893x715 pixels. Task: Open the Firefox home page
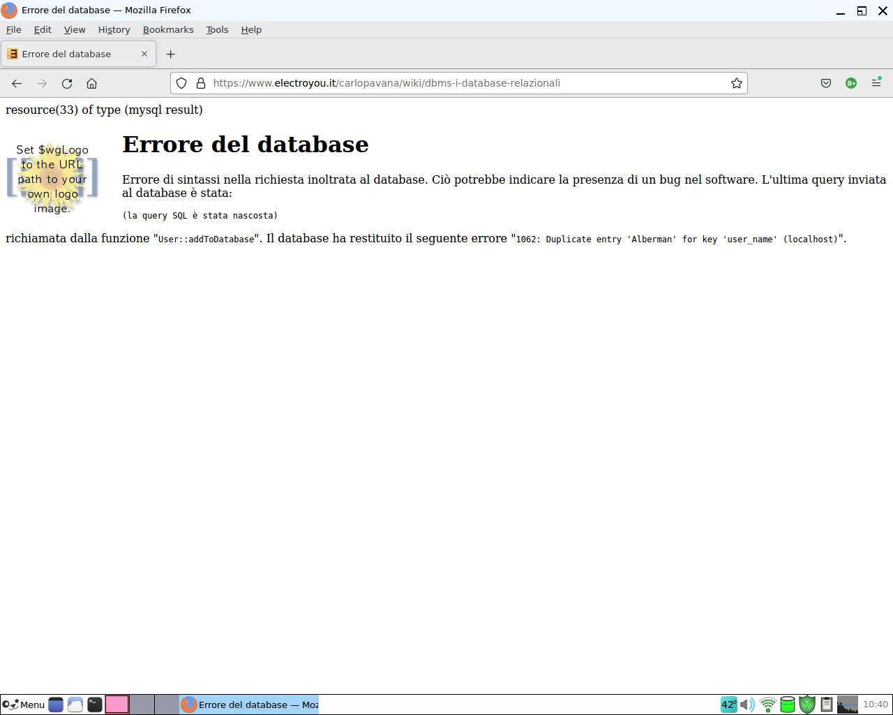point(91,84)
